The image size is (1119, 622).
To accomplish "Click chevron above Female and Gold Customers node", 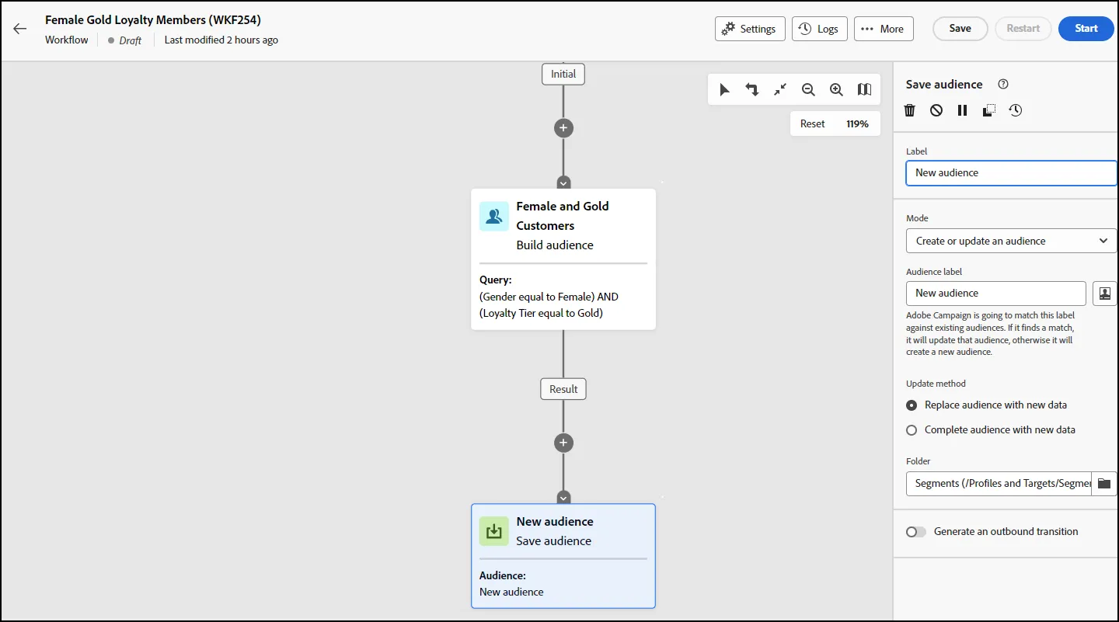I will coord(563,183).
